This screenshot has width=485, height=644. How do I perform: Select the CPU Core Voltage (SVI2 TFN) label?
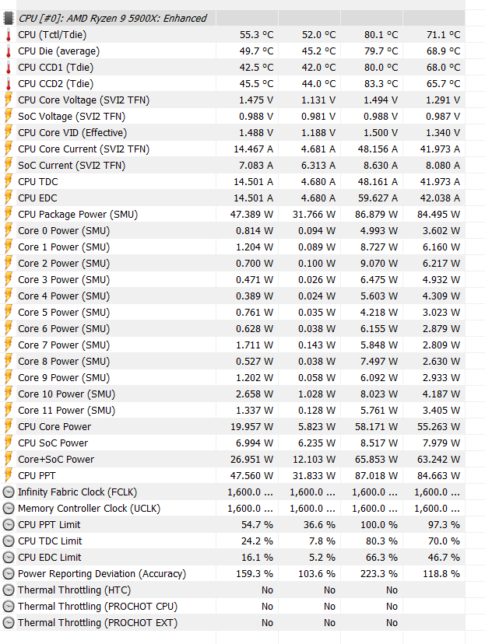pos(84,100)
